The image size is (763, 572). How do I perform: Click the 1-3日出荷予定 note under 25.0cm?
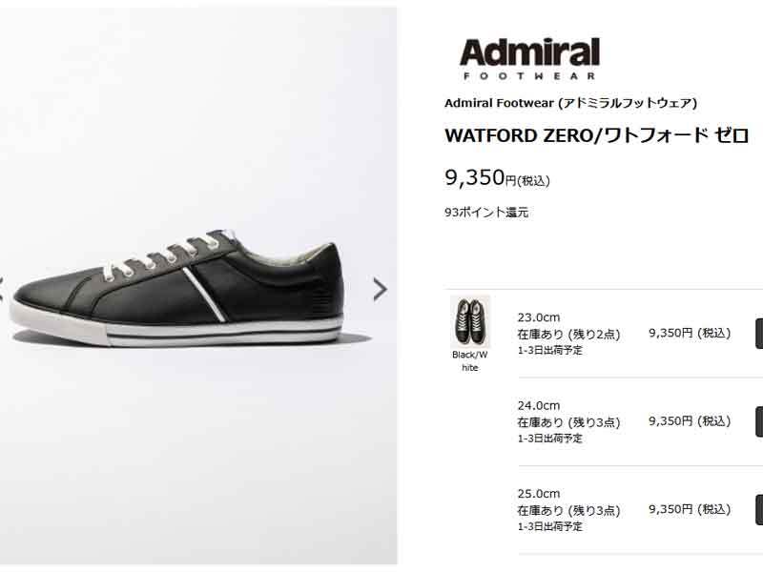550,527
